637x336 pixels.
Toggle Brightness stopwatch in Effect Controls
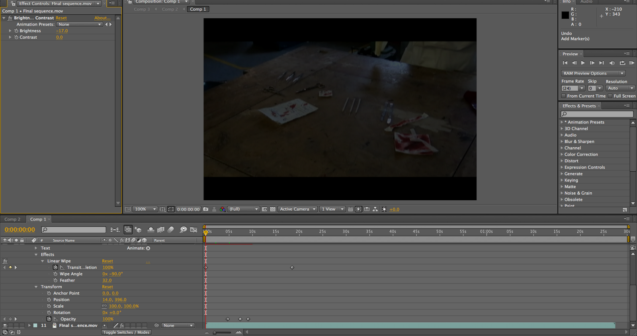tap(16, 31)
